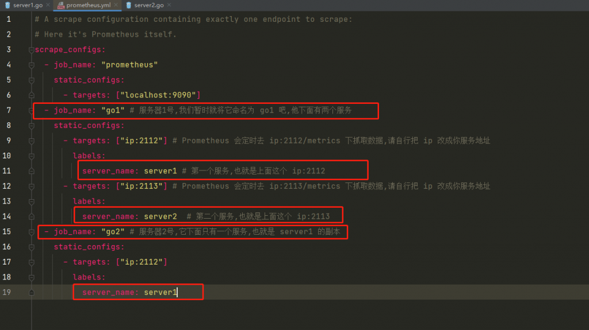Click the "ip:2112" target on line 9

tap(141, 141)
